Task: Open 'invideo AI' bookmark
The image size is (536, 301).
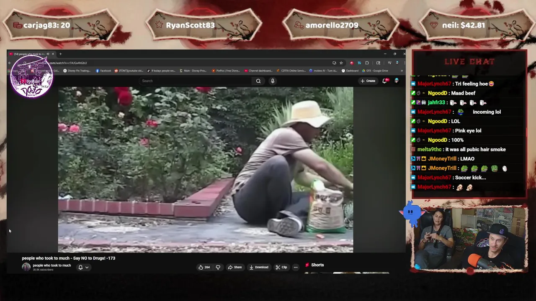Action: point(324,71)
